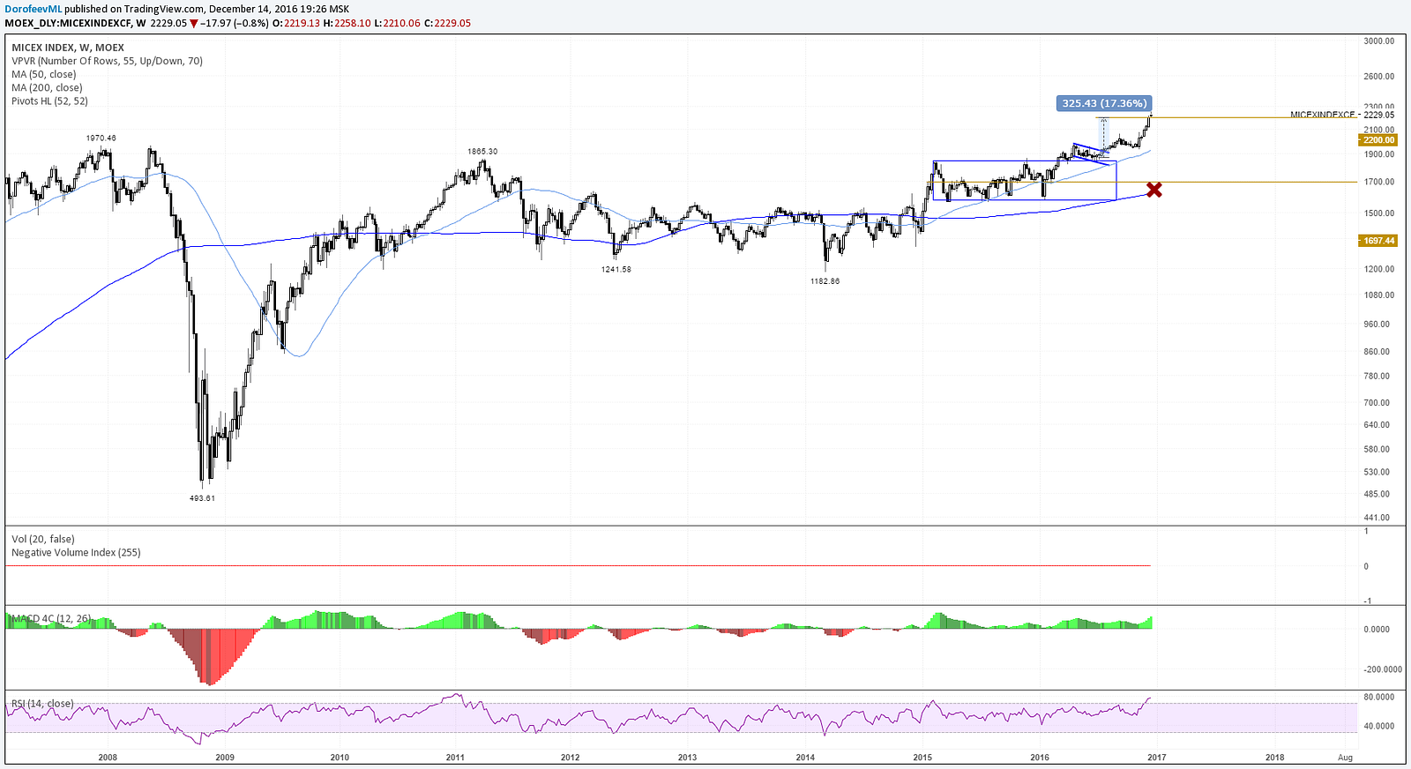The width and height of the screenshot is (1411, 769).
Task: Click 485.00 on the price axis
Action: pyautogui.click(x=1377, y=495)
